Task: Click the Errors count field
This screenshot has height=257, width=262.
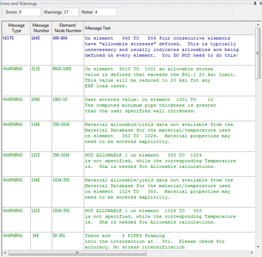Action: click(x=29, y=12)
